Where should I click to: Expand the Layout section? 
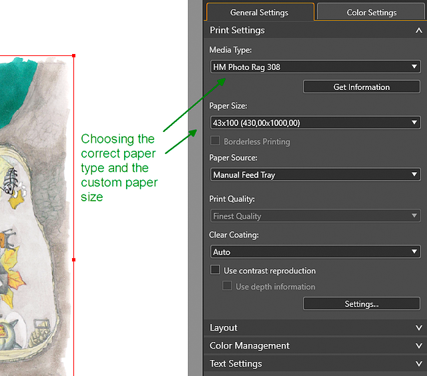click(315, 327)
